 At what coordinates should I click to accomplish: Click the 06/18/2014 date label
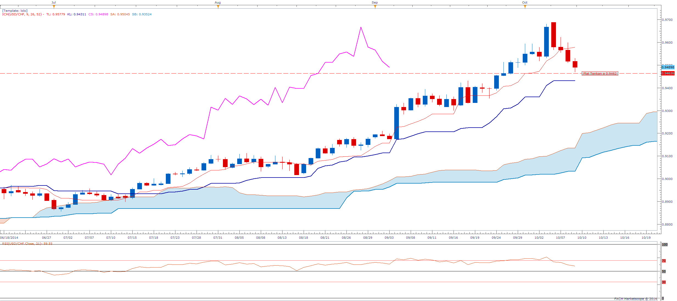coord(9,238)
